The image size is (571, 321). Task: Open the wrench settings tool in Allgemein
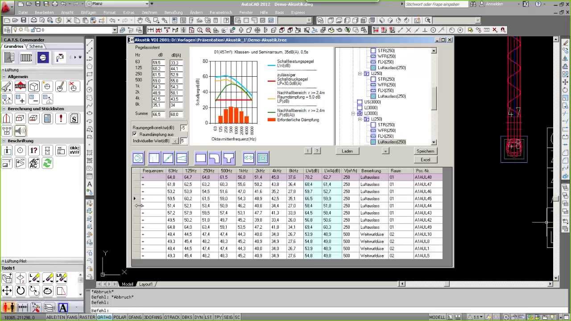(7, 86)
